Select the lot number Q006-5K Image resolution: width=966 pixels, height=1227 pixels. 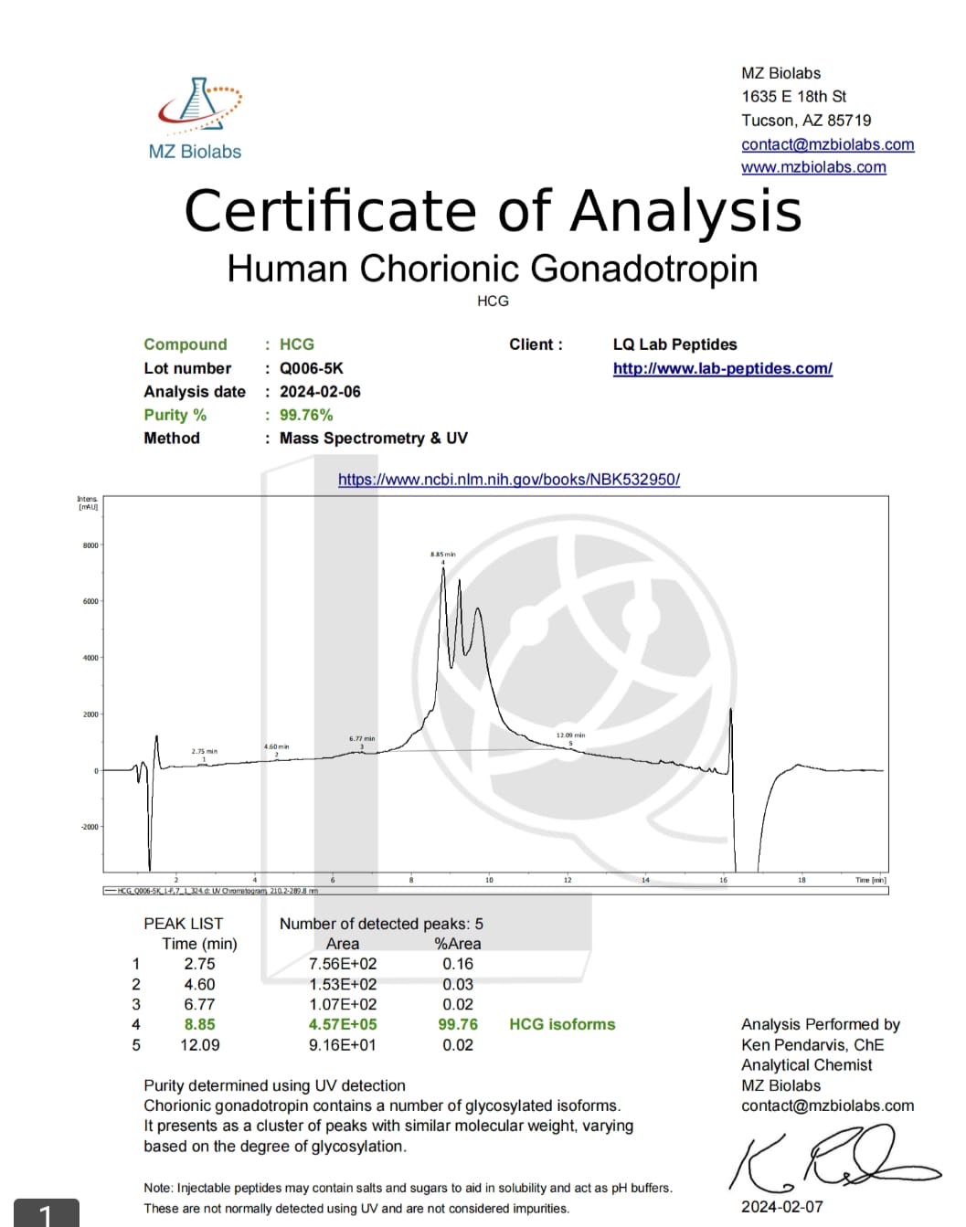311,368
